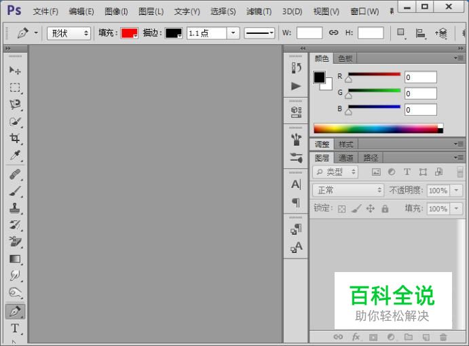
Task: Open the Paragraph Styles panel icon
Action: [x=296, y=229]
